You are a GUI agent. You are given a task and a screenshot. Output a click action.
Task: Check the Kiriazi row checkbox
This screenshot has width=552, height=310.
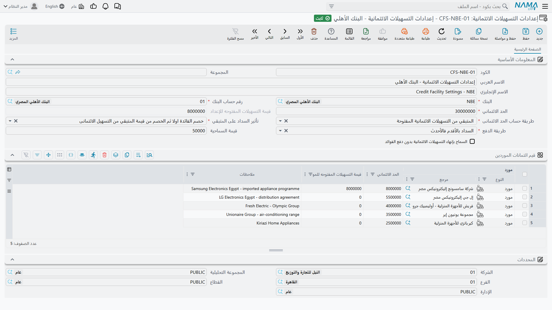(525, 223)
